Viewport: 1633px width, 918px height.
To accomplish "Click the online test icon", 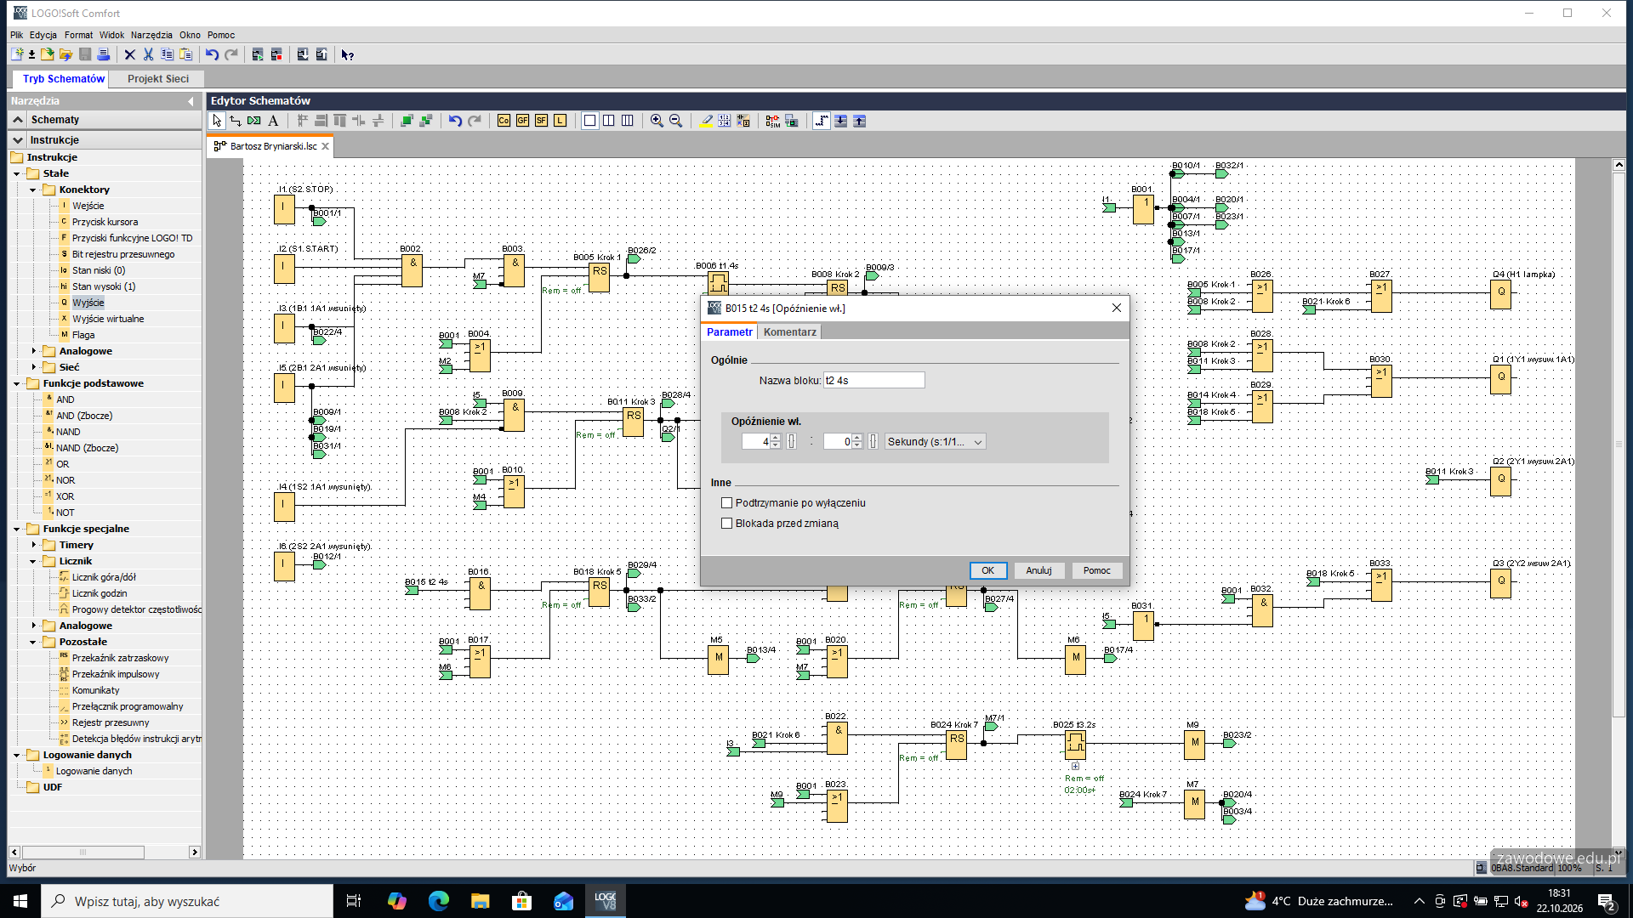I will 791,121.
